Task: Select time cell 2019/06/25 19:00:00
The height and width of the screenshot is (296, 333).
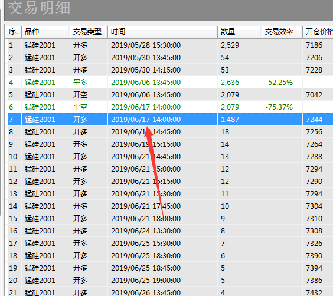Action: [x=146, y=280]
